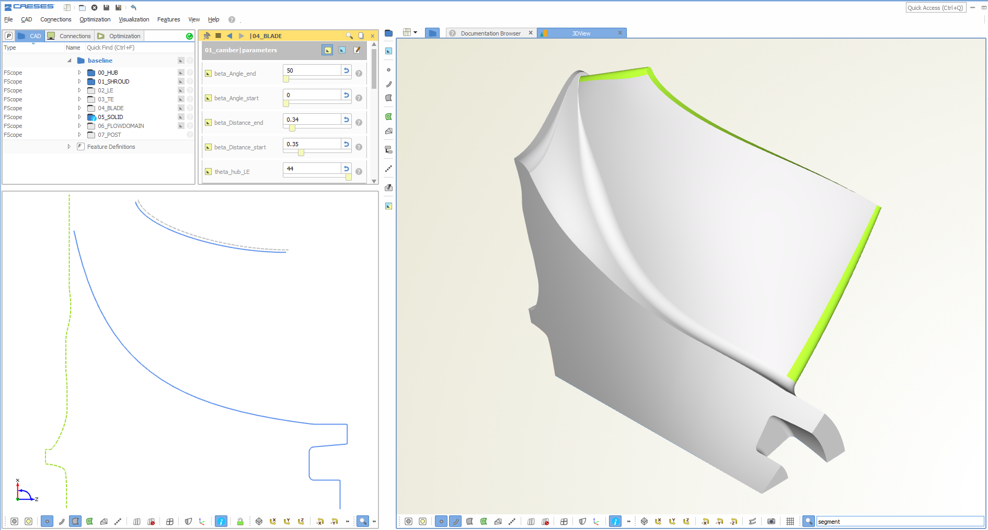
Task: Select surface creation tool in vertical toolbar
Action: click(x=388, y=98)
